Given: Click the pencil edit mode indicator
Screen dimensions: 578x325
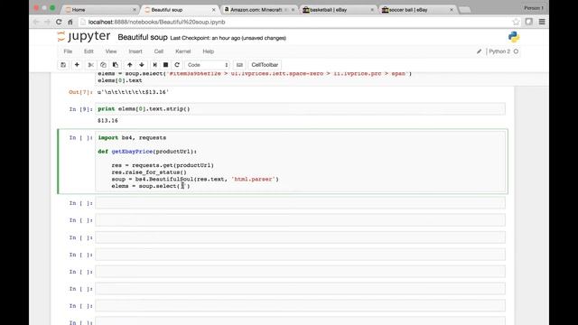Looking at the screenshot, I should 479,51.
